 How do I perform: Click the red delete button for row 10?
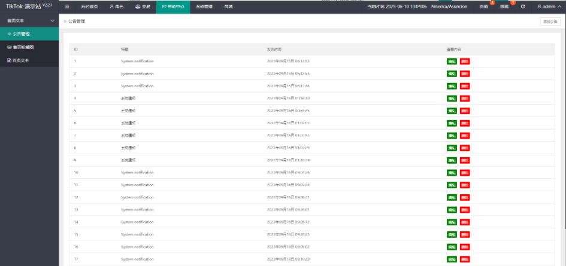pyautogui.click(x=465, y=173)
